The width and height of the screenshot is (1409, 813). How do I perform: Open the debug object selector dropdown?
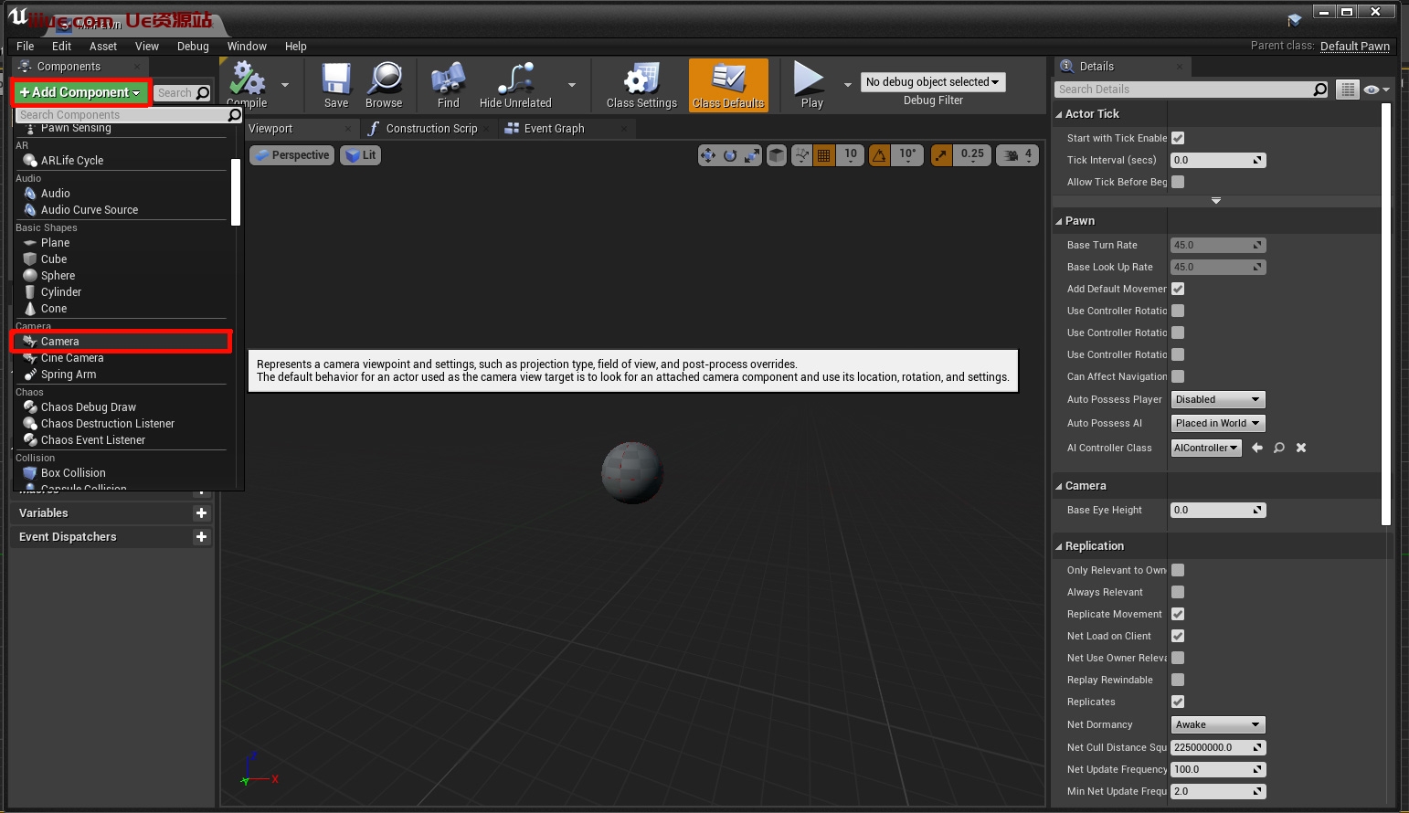932,82
